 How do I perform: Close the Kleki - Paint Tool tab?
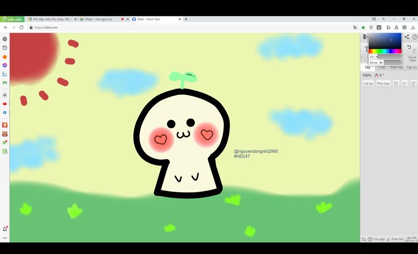(x=180, y=19)
